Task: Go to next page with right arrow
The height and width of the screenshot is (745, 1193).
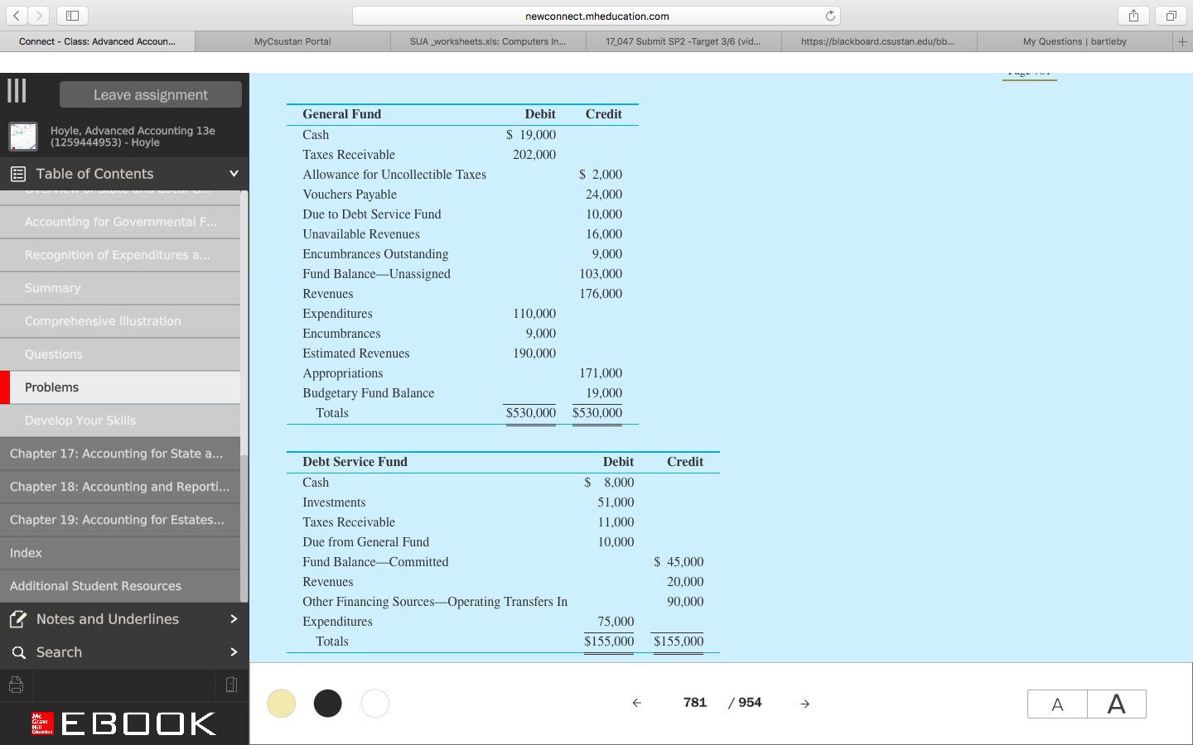Action: tap(804, 703)
